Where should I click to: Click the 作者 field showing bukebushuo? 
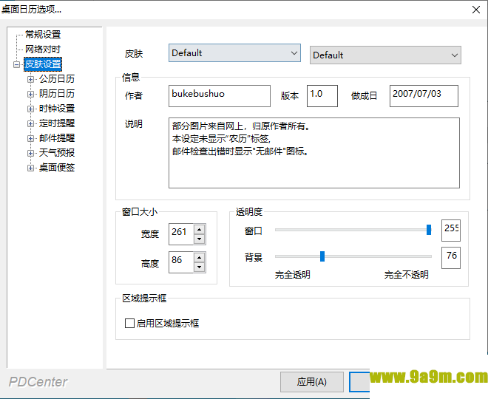tap(220, 96)
